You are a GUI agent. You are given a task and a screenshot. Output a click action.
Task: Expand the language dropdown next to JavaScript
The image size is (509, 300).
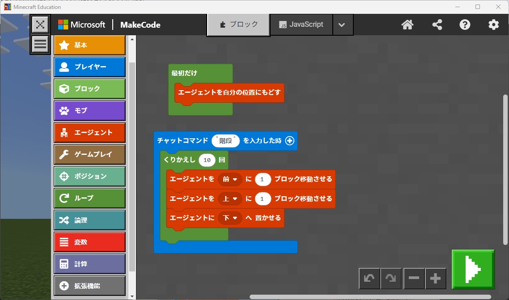342,25
